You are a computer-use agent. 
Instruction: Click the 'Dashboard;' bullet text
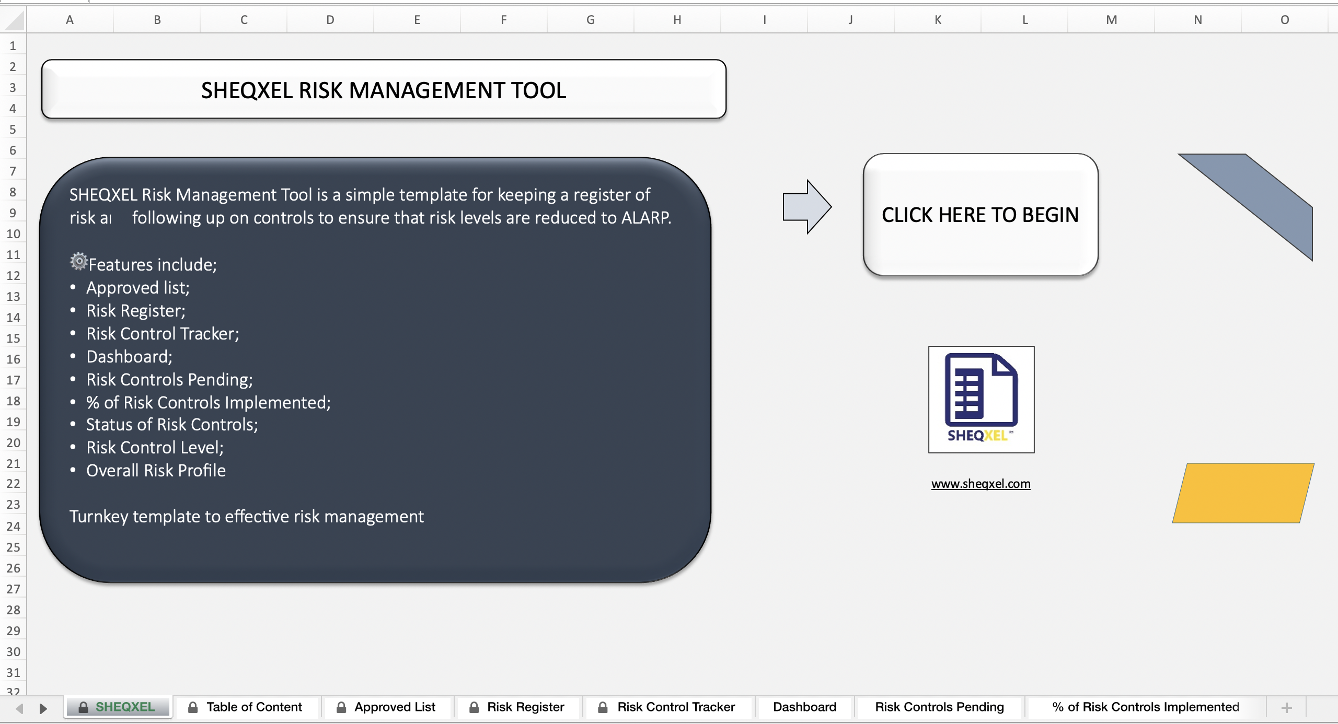pyautogui.click(x=129, y=357)
